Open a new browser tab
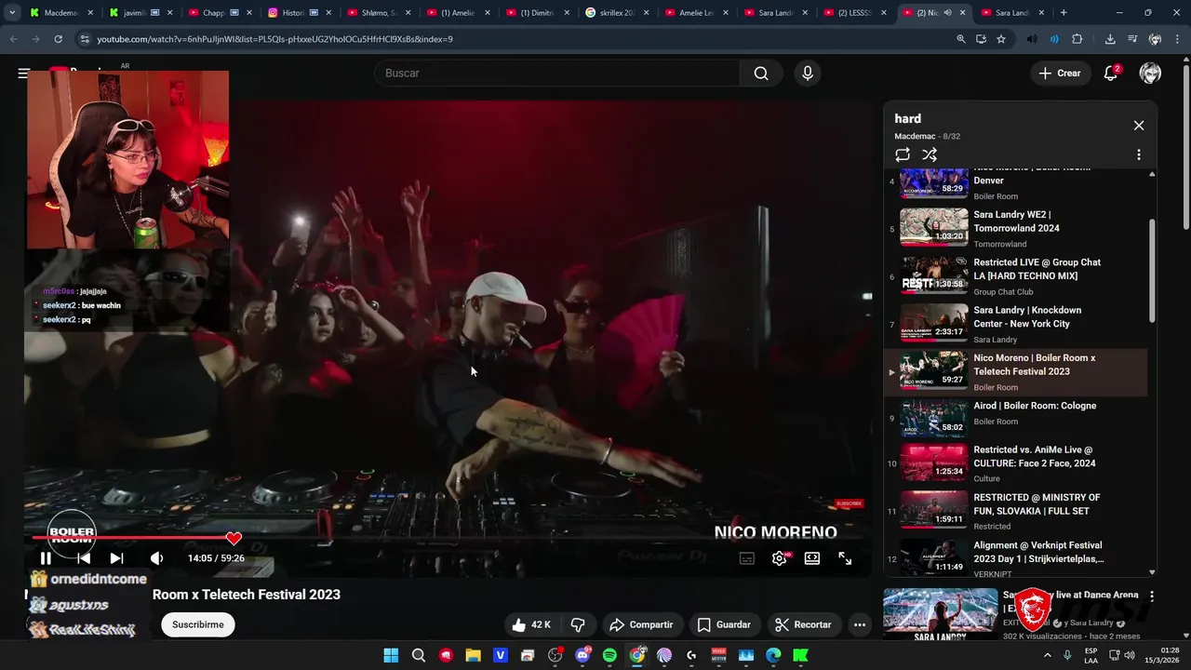 1064,13
